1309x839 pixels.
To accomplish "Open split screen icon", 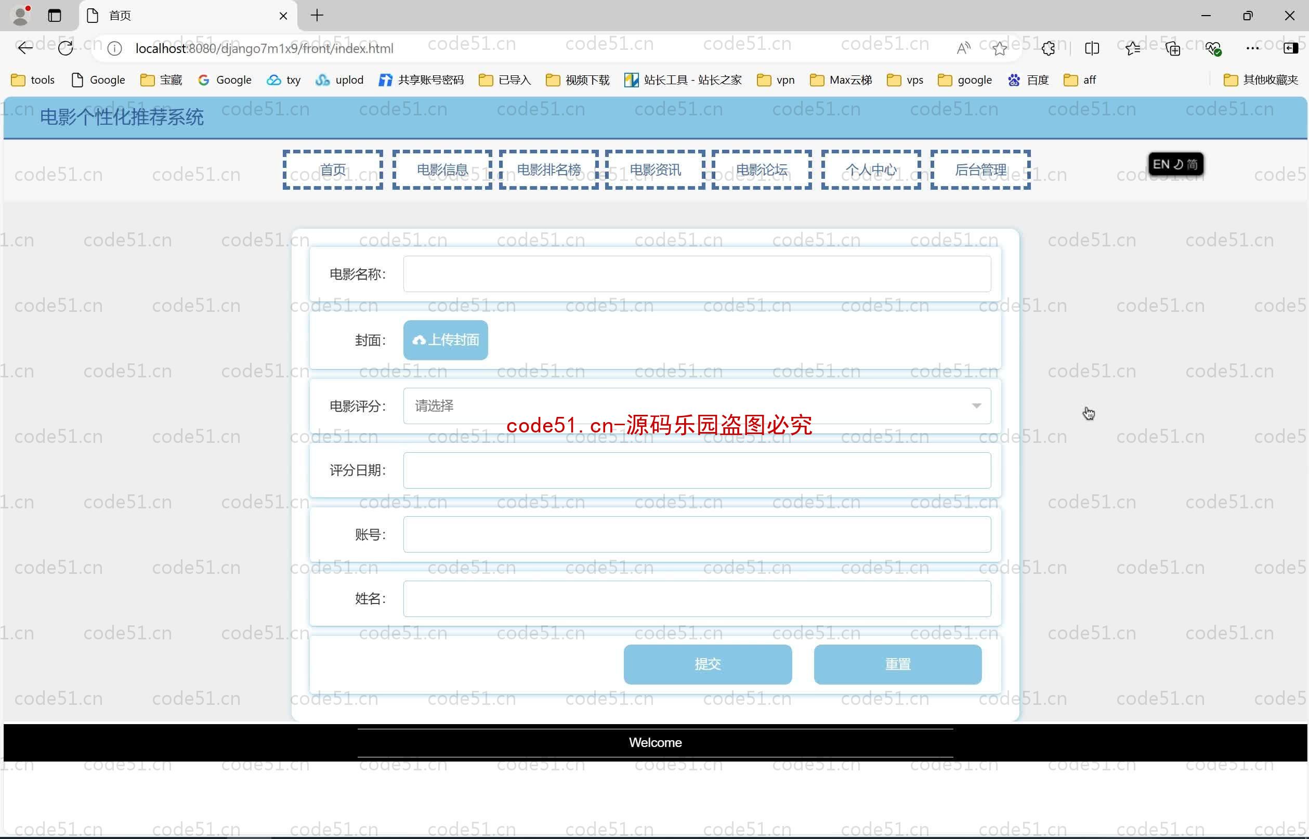I will coord(1092,48).
